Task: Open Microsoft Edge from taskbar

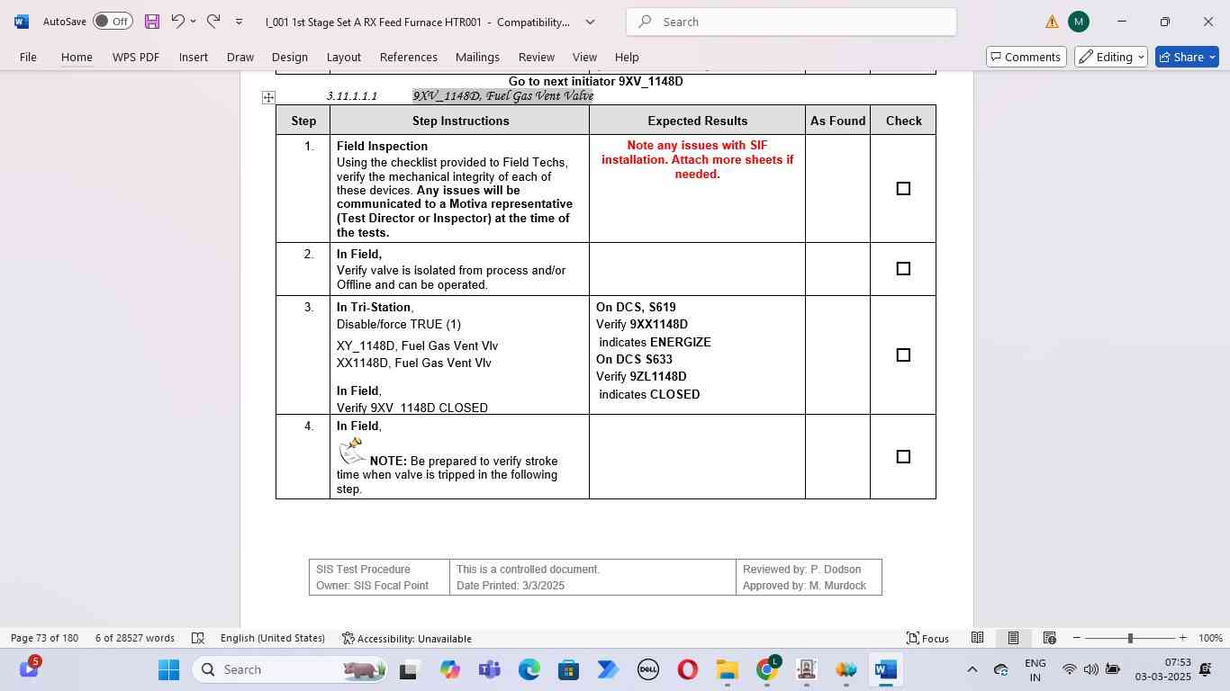Action: [529, 669]
